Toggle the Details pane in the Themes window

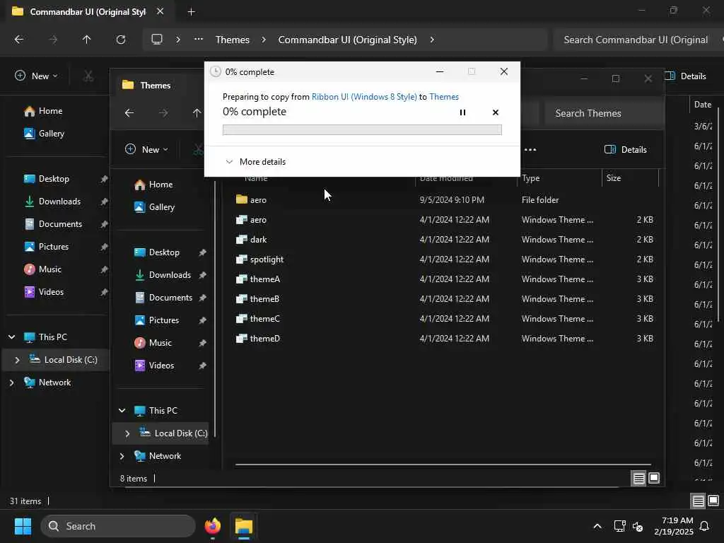625,149
